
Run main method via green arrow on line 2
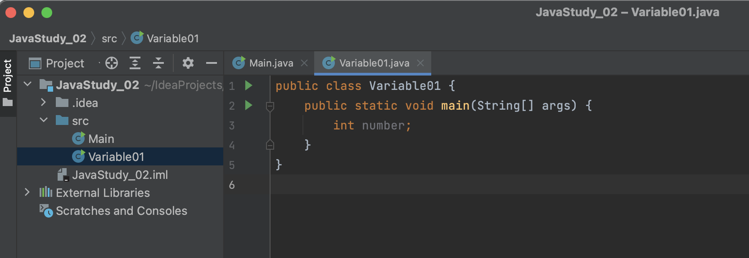248,105
